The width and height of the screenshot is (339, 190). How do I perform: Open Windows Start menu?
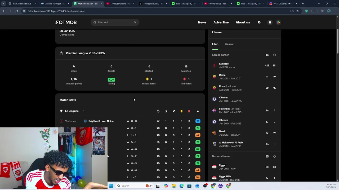[x=111, y=186]
